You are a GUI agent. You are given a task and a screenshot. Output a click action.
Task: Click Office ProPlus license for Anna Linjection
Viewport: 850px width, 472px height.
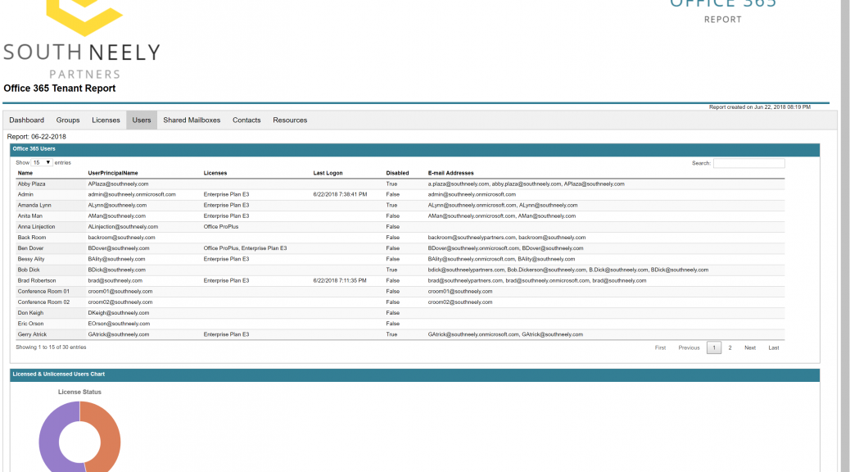(220, 227)
